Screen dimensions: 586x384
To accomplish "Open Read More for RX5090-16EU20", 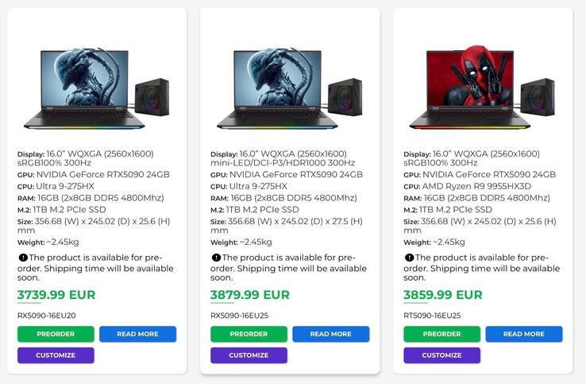I will (137, 334).
